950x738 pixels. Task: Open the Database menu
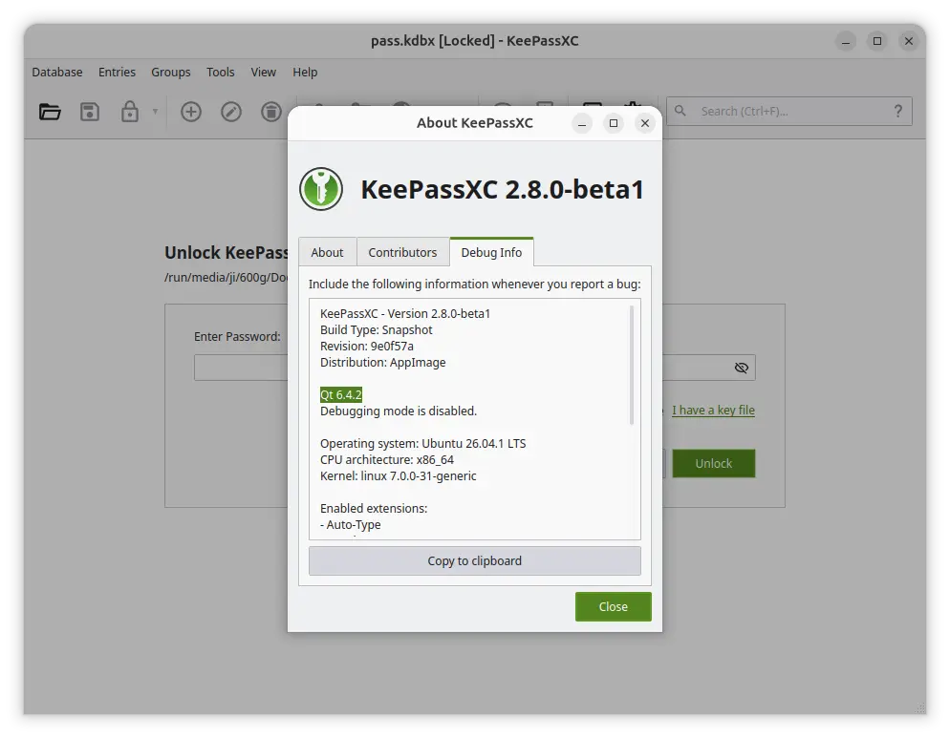[x=57, y=72]
